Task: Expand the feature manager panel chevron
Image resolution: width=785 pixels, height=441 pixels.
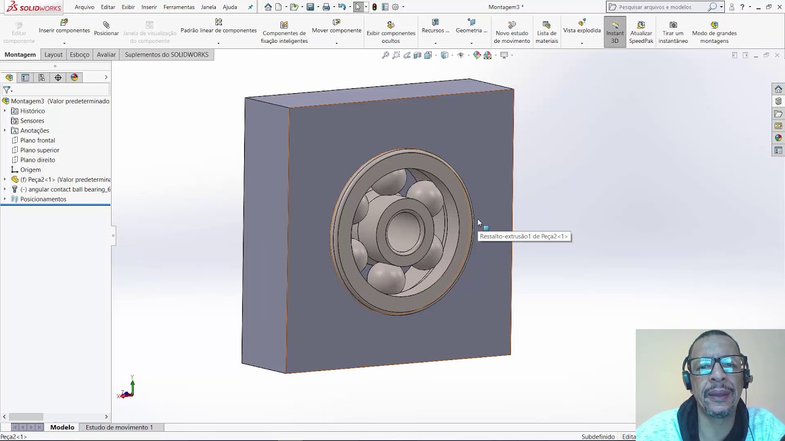Action: 105,77
